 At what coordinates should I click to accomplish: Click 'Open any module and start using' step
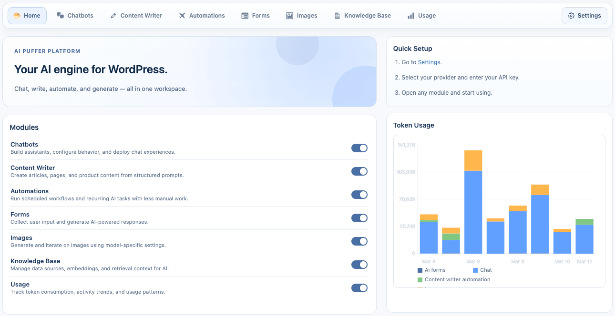447,93
